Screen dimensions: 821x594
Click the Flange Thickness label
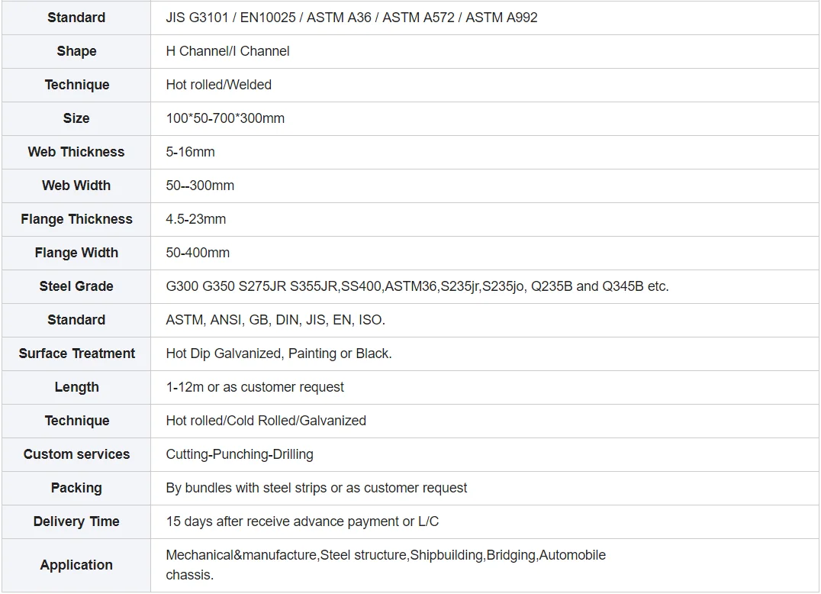click(x=76, y=219)
